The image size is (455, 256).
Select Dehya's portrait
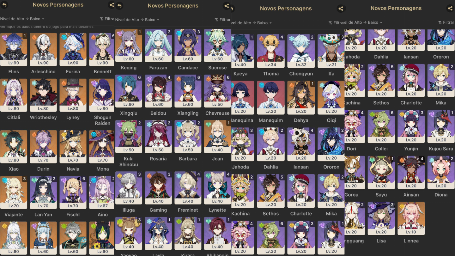[301, 98]
